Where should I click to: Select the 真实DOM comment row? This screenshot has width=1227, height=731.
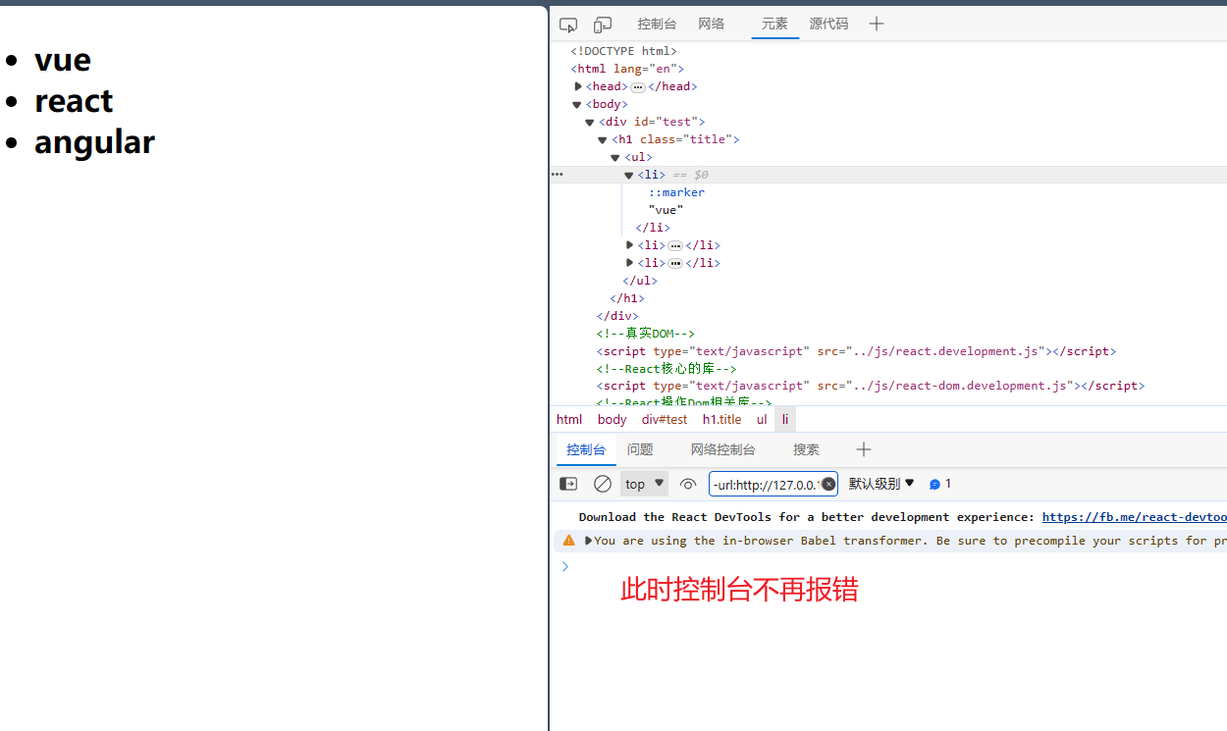point(645,334)
